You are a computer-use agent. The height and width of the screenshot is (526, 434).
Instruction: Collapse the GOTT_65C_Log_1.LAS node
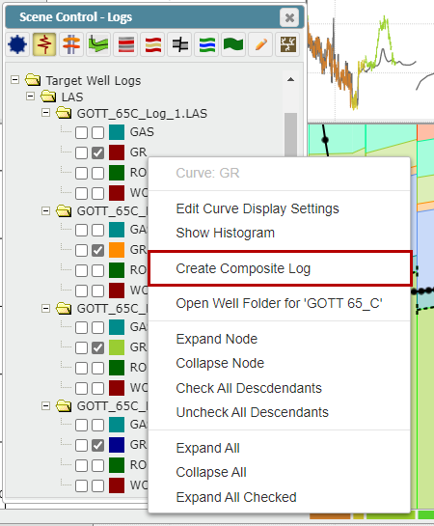pyautogui.click(x=45, y=113)
